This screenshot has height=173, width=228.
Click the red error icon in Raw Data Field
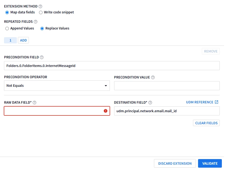(106, 111)
